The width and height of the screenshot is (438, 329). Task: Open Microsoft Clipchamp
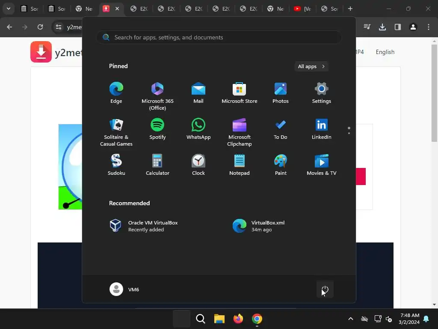point(240,132)
